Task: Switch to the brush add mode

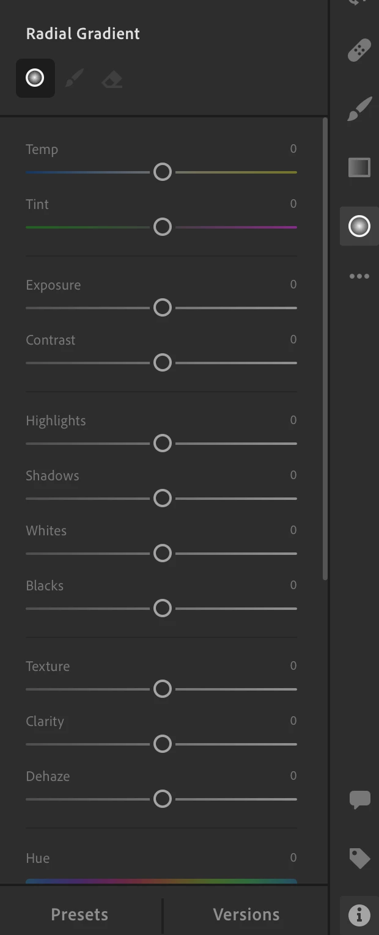Action: click(x=74, y=79)
